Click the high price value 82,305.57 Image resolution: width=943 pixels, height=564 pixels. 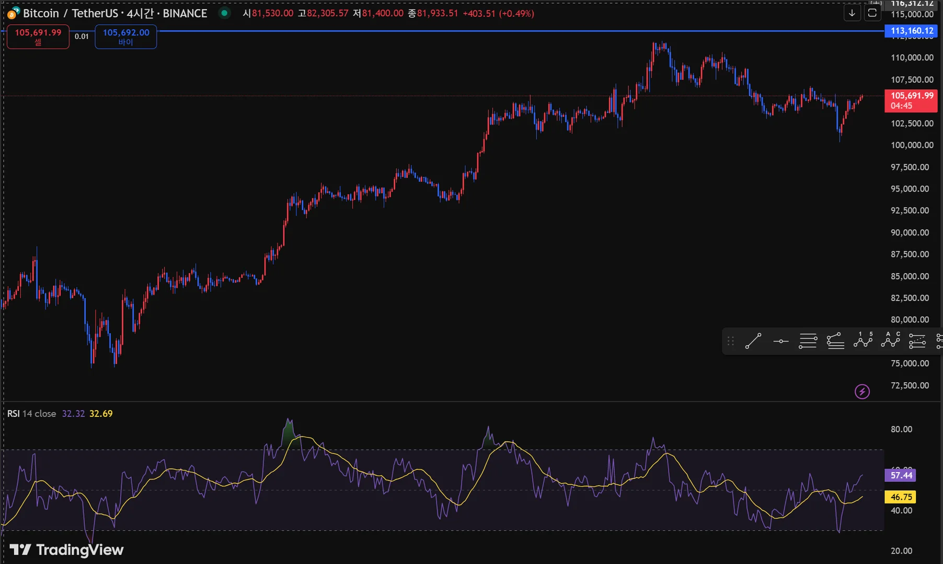click(327, 14)
